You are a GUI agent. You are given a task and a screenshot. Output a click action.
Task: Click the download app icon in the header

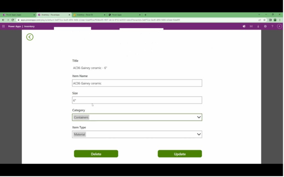coord(258,26)
